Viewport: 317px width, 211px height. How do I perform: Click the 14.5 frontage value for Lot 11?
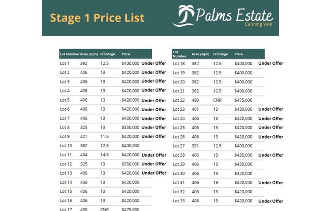pos(105,155)
